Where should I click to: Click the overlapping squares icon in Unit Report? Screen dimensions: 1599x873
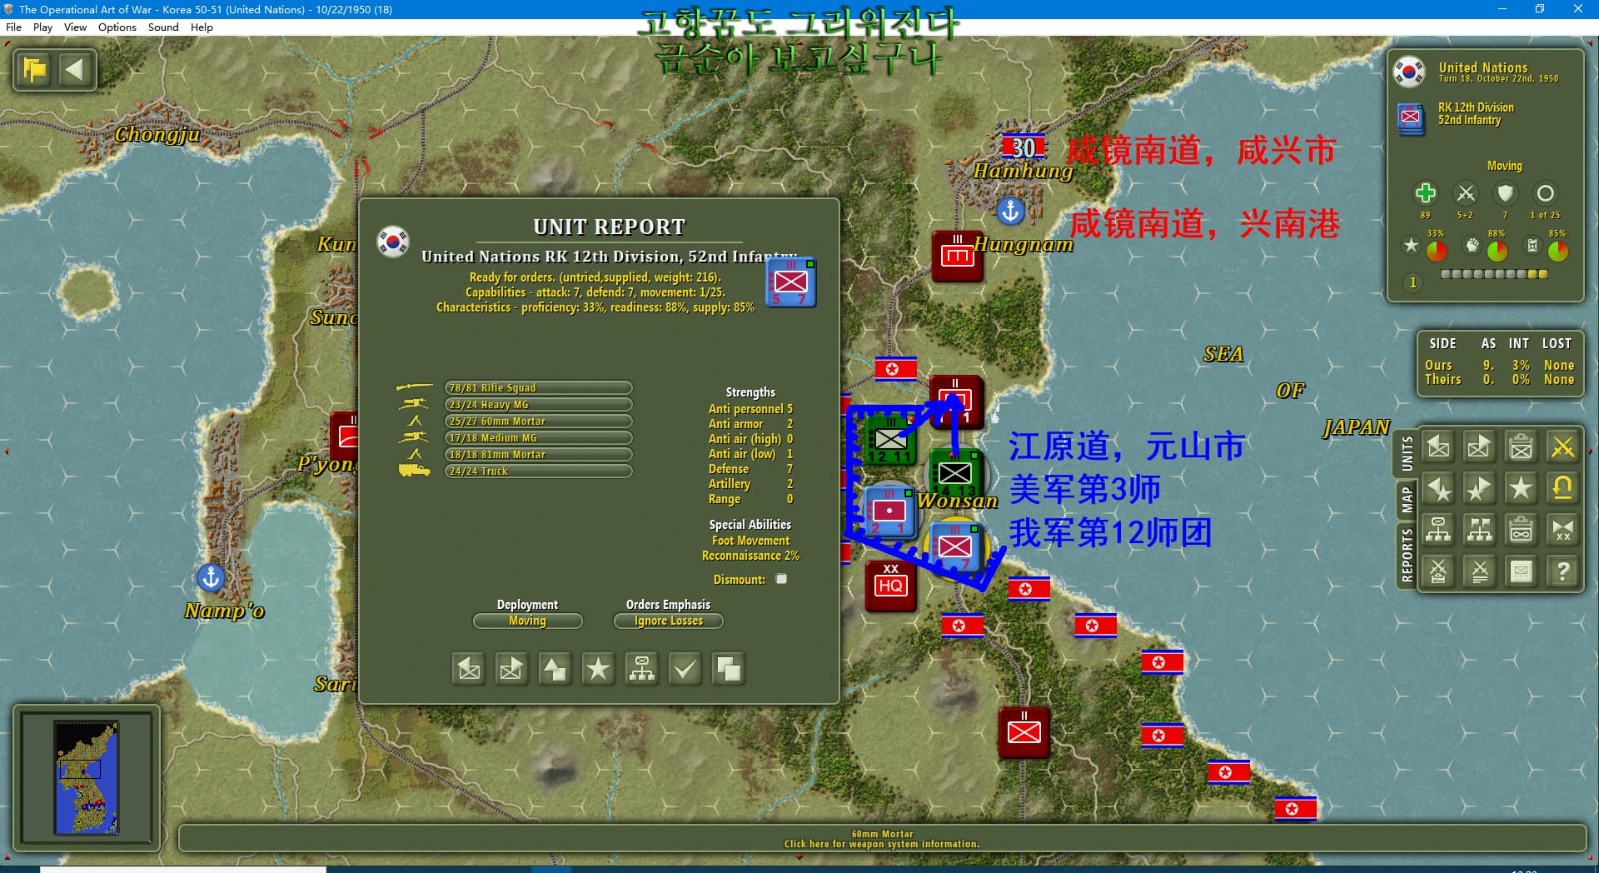(x=728, y=669)
